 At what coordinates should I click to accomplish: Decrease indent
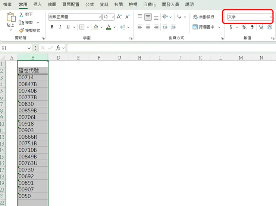165,27
